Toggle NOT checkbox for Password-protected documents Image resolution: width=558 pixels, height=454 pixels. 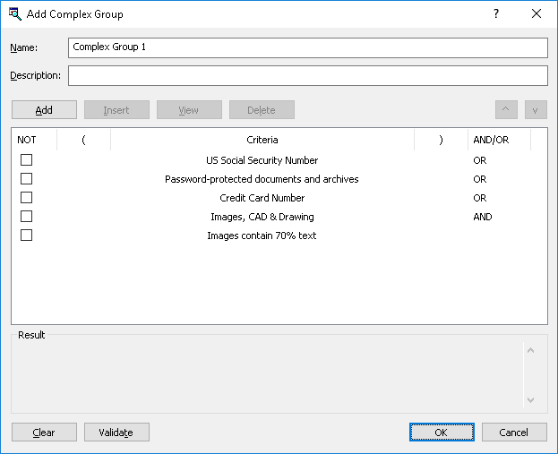tap(27, 179)
